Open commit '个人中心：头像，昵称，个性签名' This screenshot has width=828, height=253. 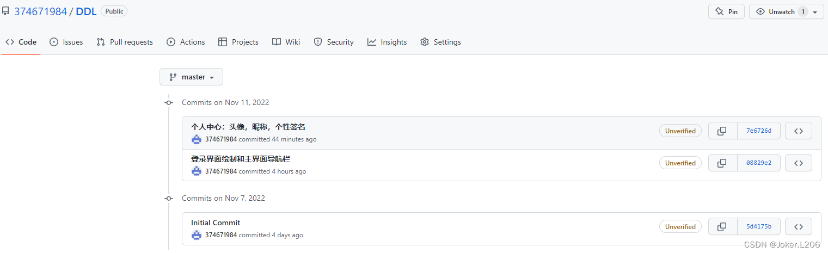[x=248, y=127]
